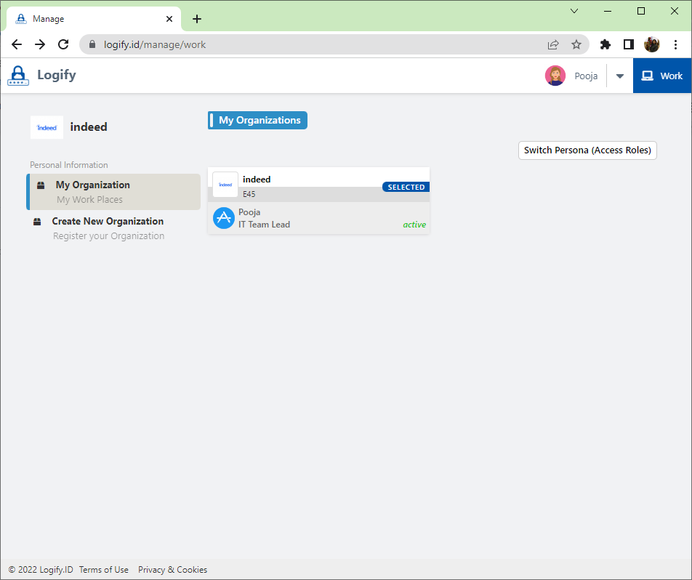Click Pooja's profile avatar in header
This screenshot has height=580, width=692.
(x=555, y=76)
